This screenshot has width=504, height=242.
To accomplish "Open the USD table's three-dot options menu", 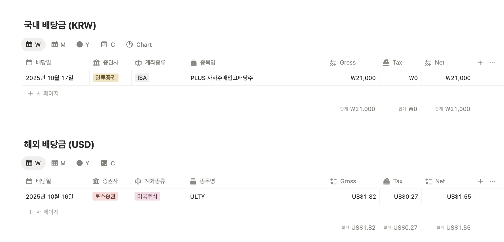I will tap(492, 181).
